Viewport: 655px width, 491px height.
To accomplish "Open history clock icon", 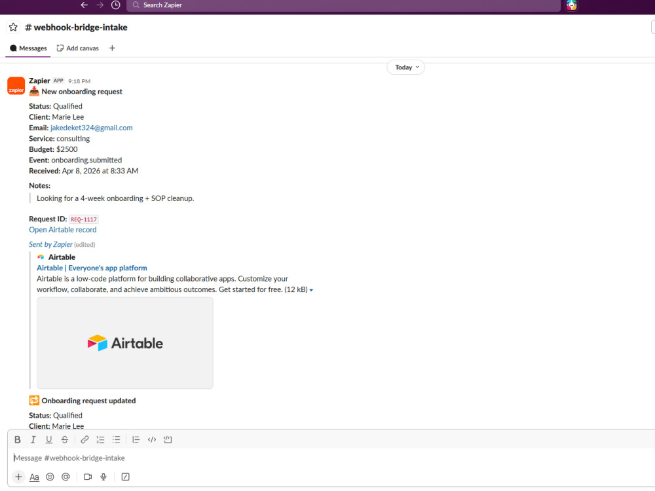I will (116, 5).
